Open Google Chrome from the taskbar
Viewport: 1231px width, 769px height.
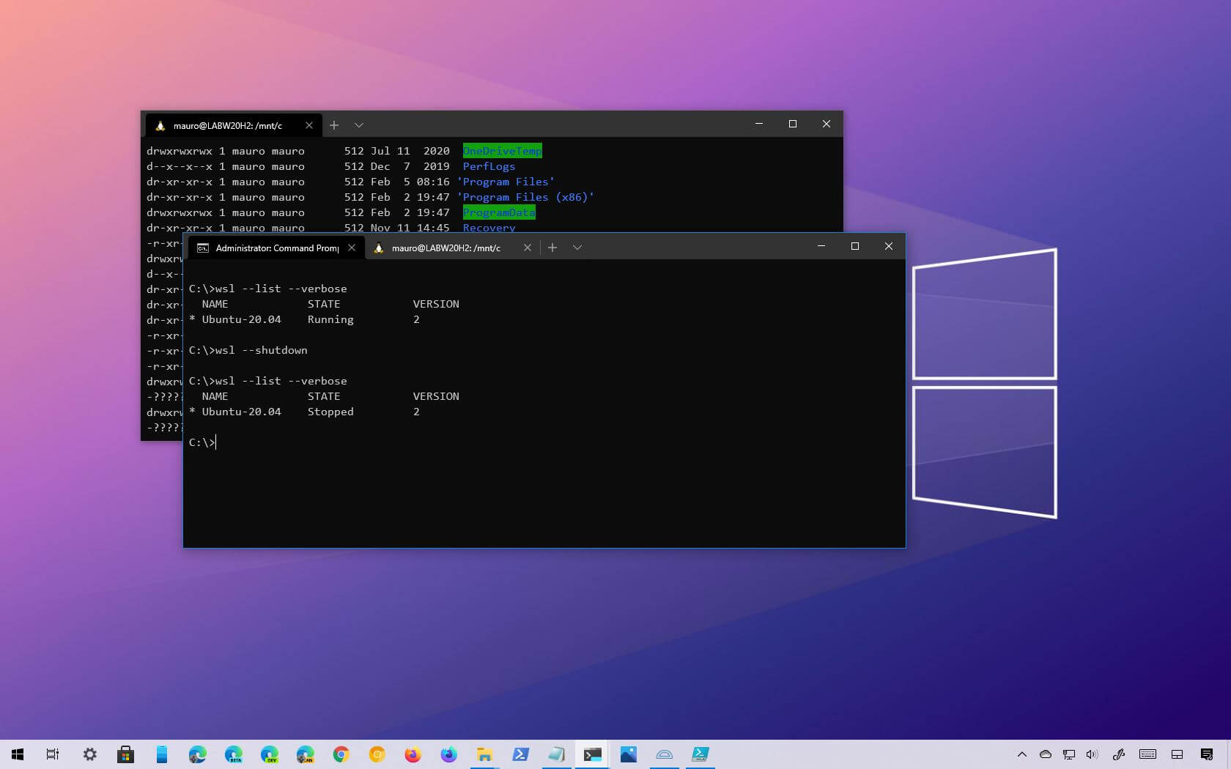pos(341,754)
